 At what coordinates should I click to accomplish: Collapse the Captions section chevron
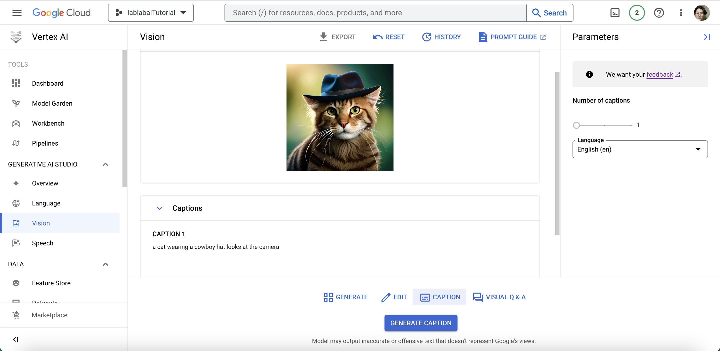coord(159,208)
